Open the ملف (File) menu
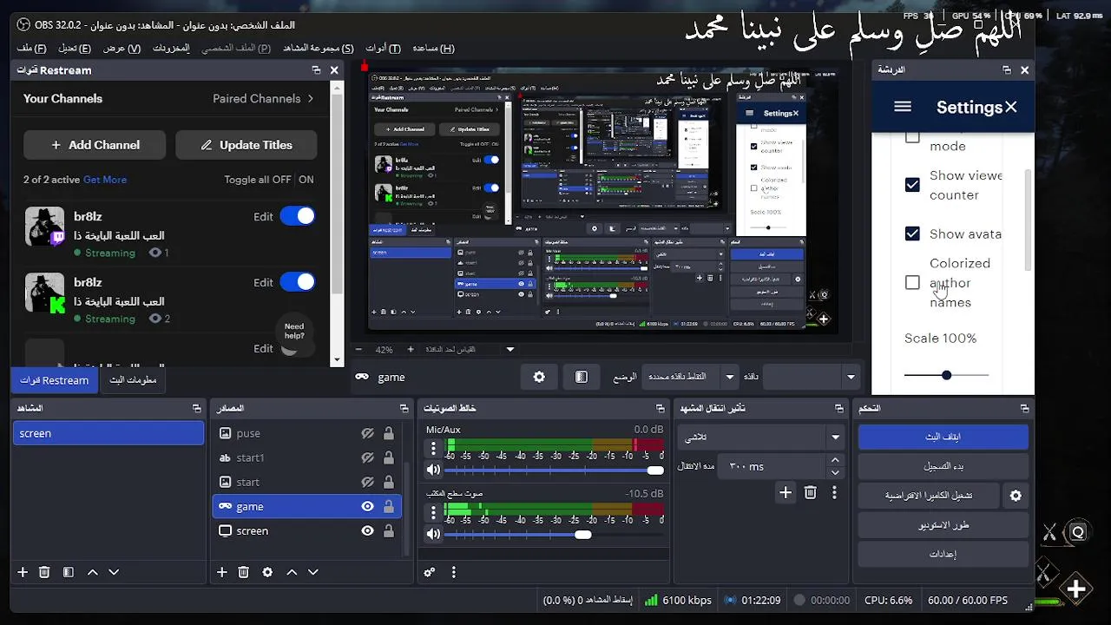This screenshot has height=625, width=1111. tap(31, 48)
